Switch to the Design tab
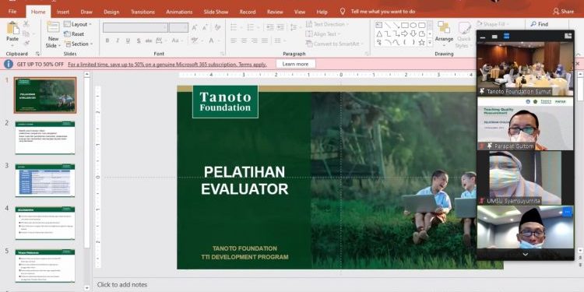This screenshot has width=584, height=292. (111, 12)
